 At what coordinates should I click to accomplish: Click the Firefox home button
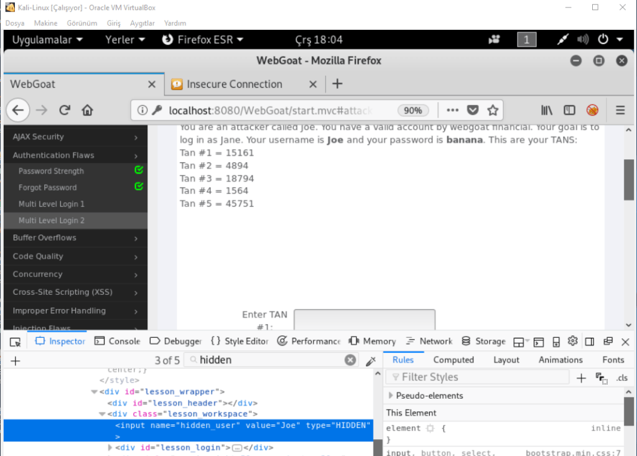[87, 110]
